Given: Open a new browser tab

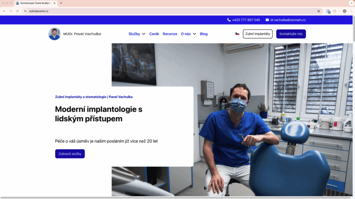Looking at the screenshot, I should coord(61,3).
